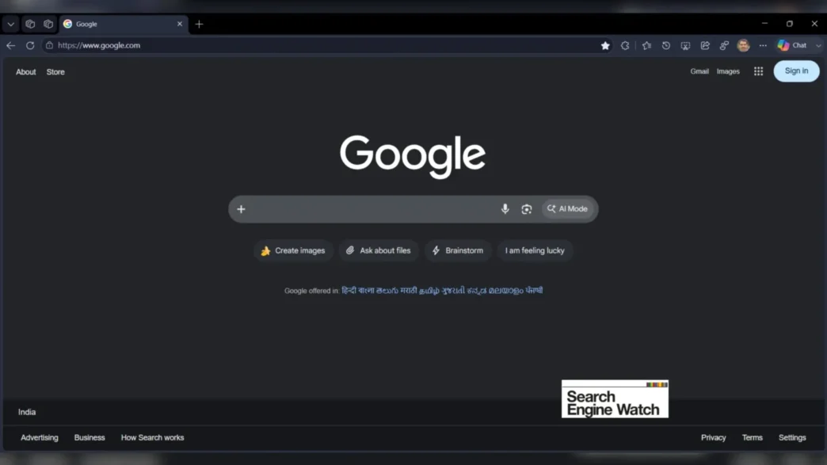Switch Google language to বাংলা
827x465 pixels.
coord(366,291)
